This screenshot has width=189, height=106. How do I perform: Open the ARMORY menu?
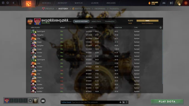point(63,3)
